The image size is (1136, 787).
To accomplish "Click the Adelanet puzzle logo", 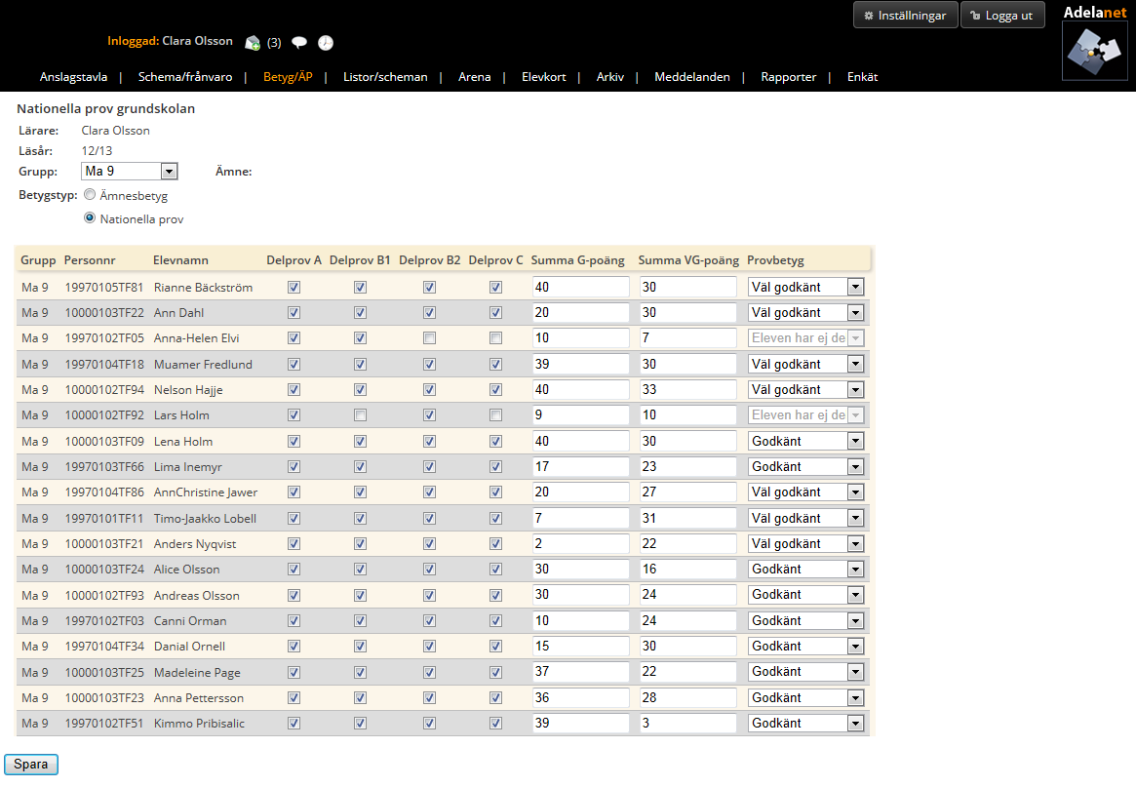I will [1094, 51].
